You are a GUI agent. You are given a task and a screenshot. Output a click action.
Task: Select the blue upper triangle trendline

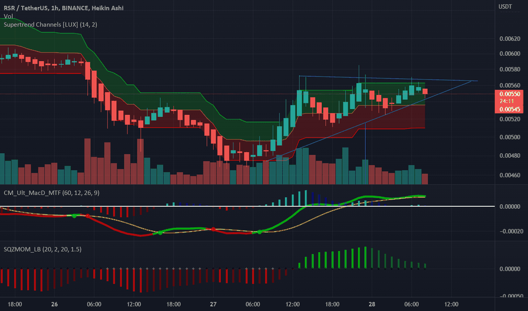point(388,79)
